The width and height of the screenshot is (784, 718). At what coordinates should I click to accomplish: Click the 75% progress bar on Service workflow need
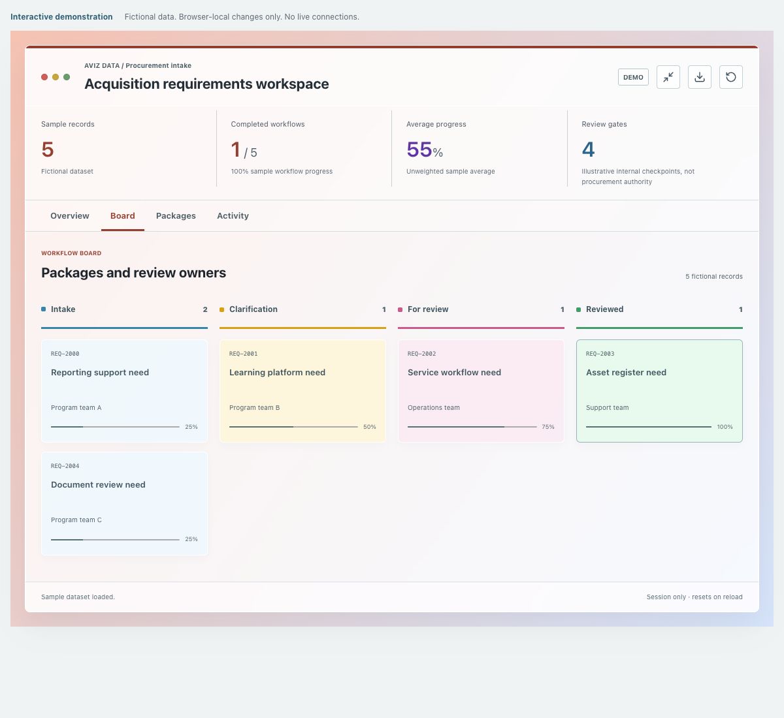[x=472, y=427]
